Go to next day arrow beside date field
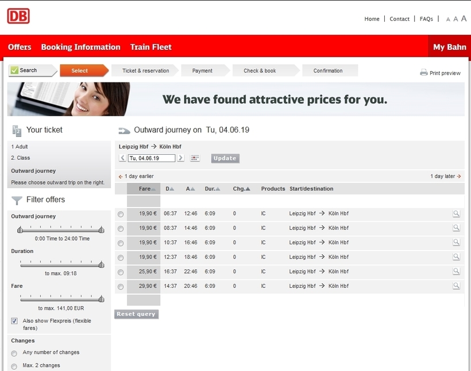This screenshot has height=371, width=471. [x=180, y=158]
